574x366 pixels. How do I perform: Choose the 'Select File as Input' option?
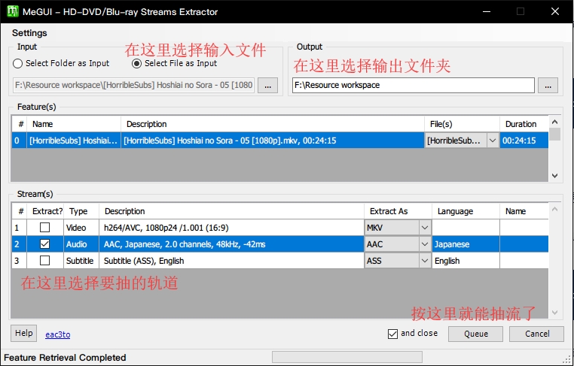coord(136,64)
